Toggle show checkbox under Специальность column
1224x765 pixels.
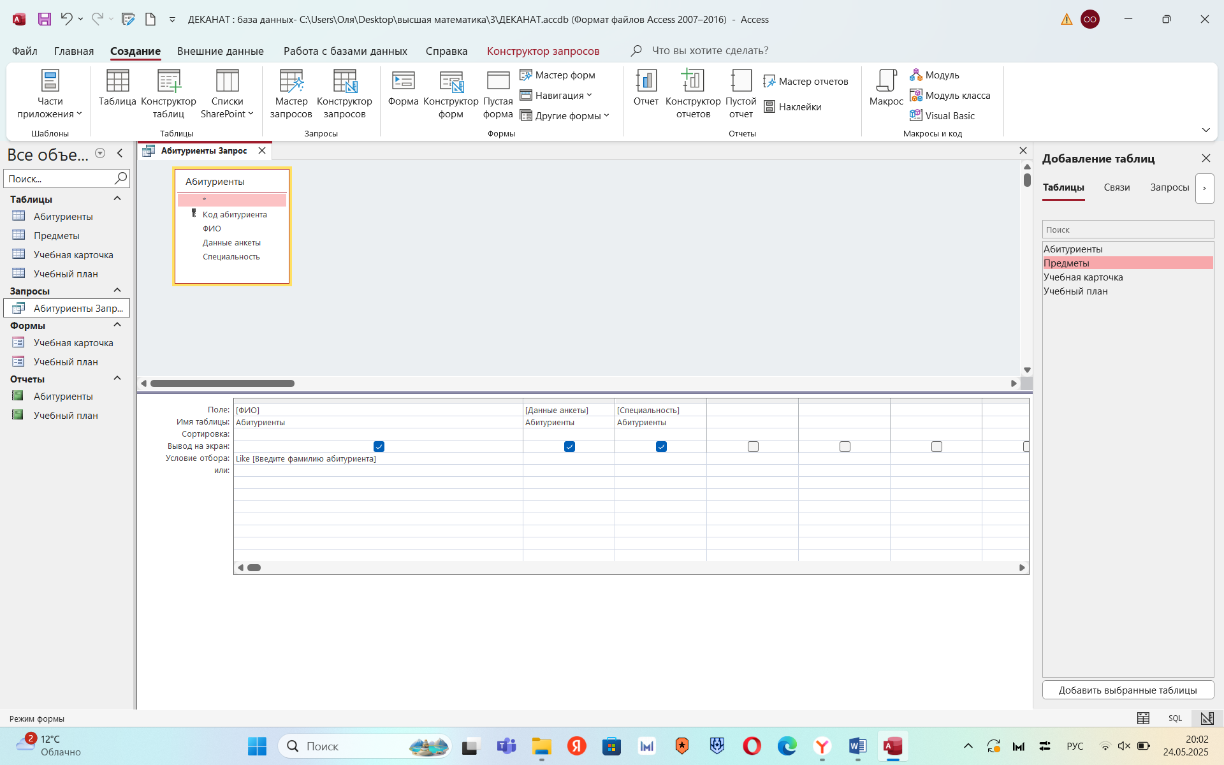661,446
